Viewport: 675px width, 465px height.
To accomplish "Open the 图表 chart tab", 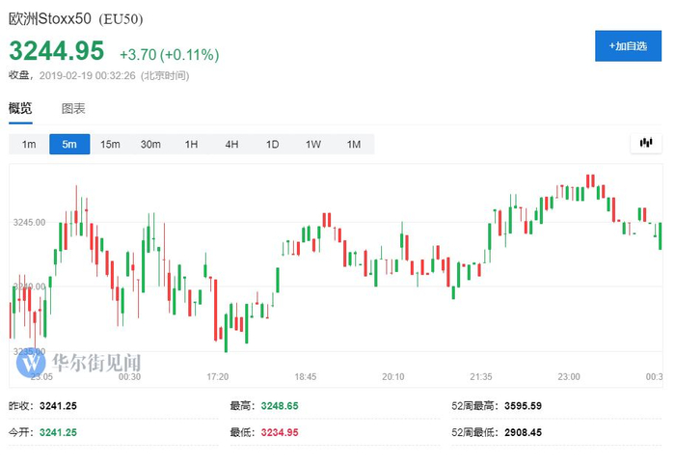I will pos(73,108).
